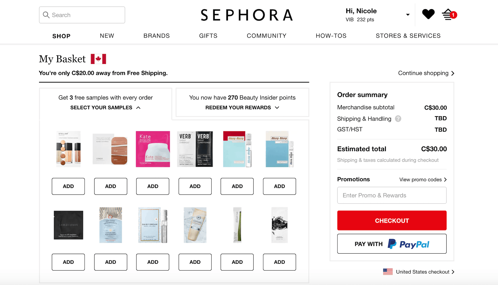The image size is (498, 285).
Task: Add the Daisy Dream fragrance sample
Action: pos(153,262)
